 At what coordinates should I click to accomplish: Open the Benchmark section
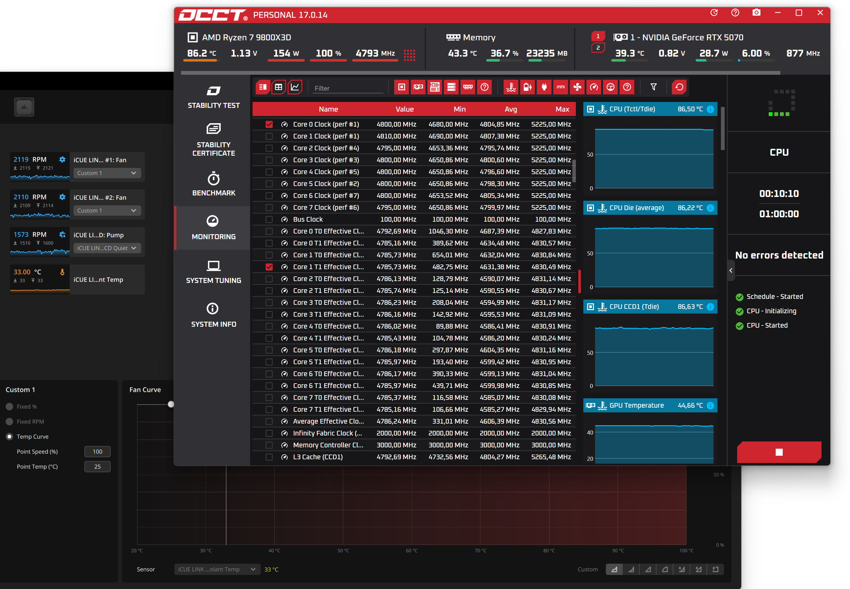(214, 184)
